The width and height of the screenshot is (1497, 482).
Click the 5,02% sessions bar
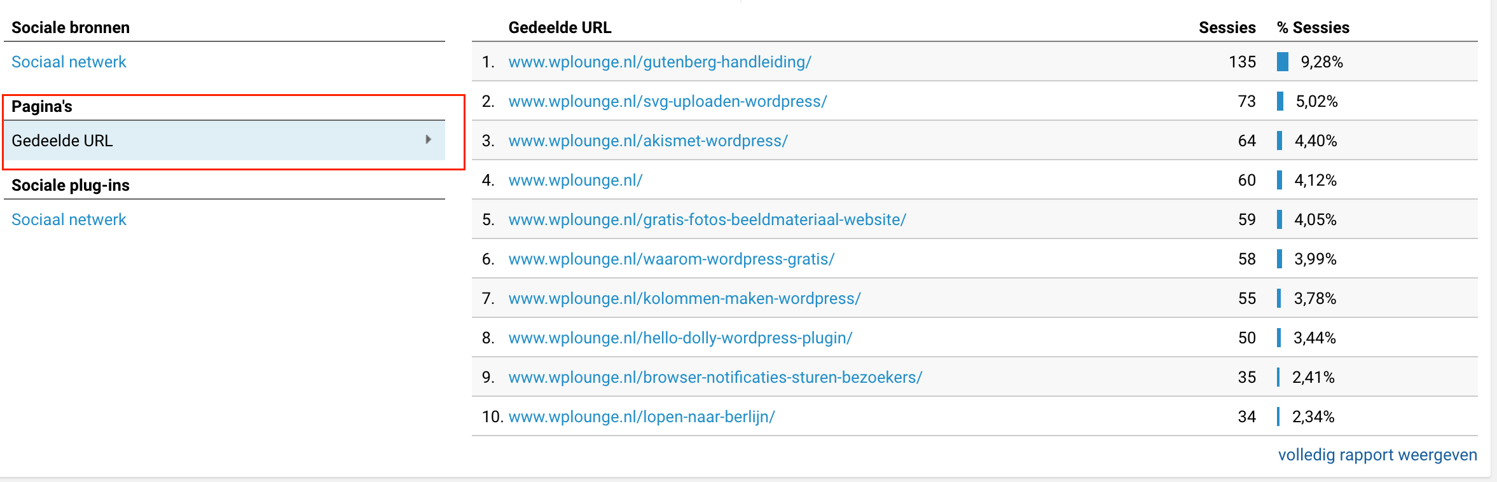click(1280, 101)
